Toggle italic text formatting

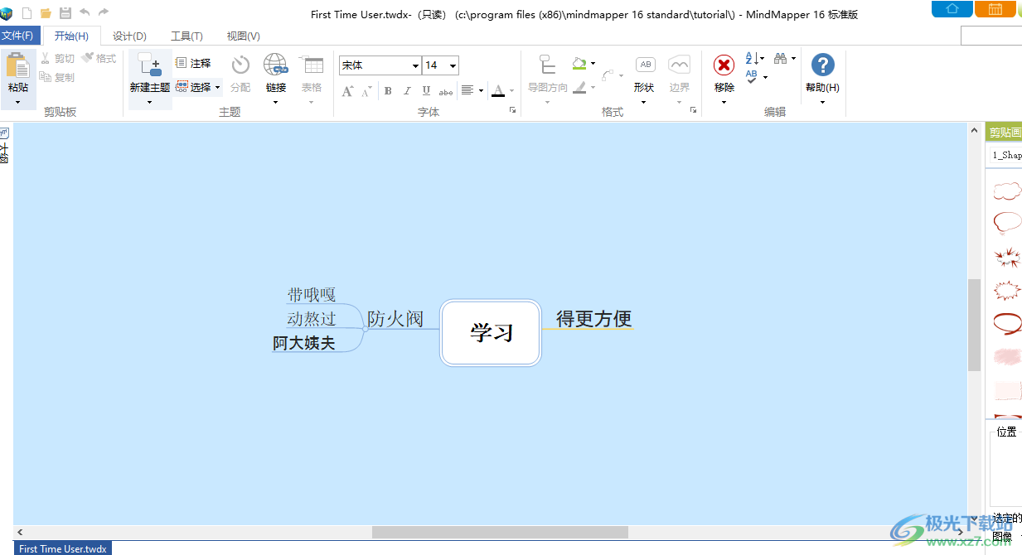click(x=407, y=91)
